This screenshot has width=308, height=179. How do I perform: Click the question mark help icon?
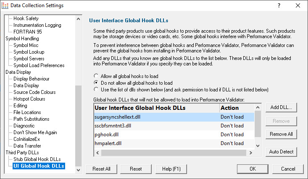[x=279, y=5]
